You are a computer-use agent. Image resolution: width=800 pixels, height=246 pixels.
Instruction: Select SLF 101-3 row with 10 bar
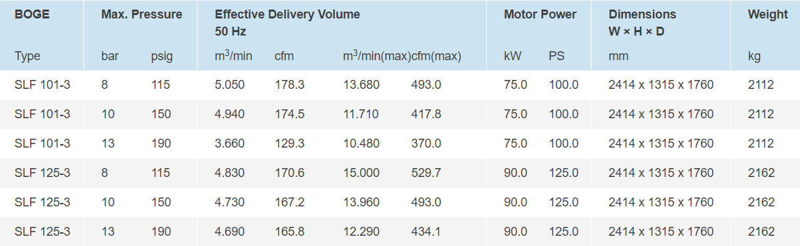click(400, 114)
